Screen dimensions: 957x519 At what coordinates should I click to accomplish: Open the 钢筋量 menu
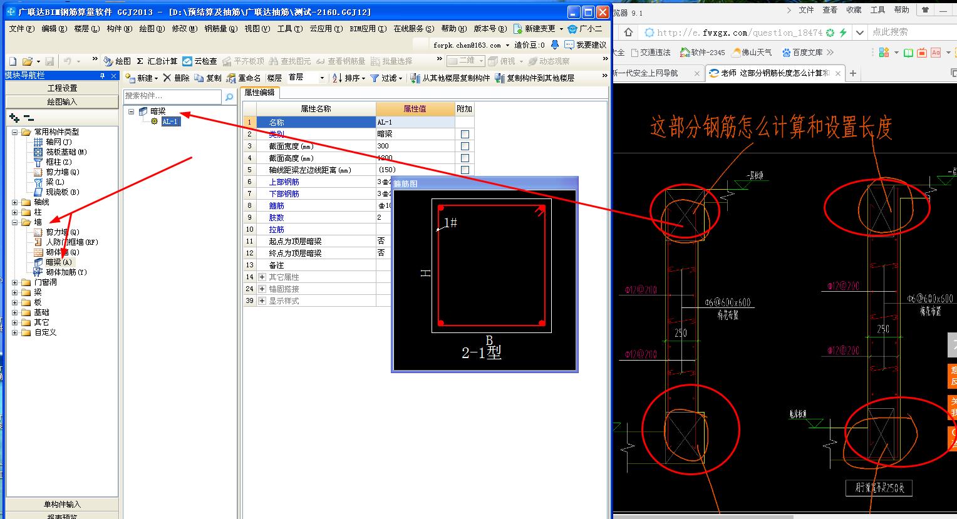point(220,28)
